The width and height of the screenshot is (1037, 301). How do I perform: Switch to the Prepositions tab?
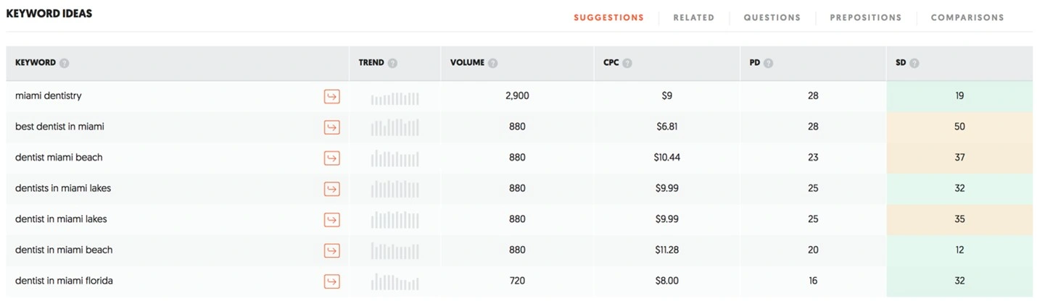click(x=865, y=17)
